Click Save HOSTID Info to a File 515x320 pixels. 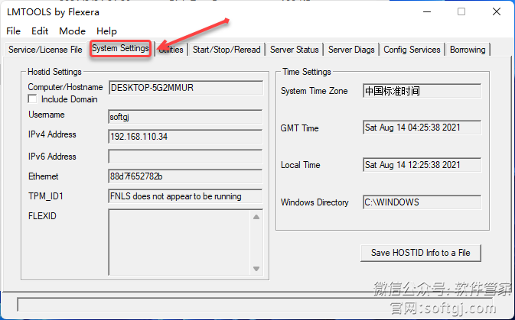[x=420, y=253]
